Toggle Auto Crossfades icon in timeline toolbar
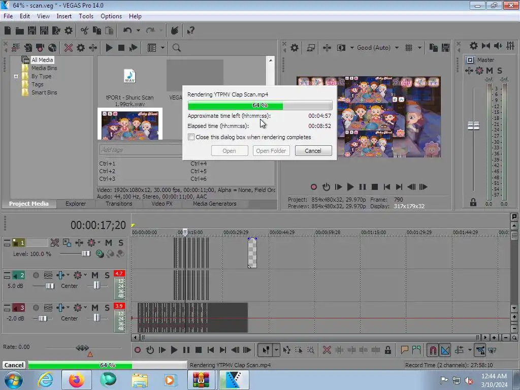Viewport: 520px width, 390px height. (445, 350)
